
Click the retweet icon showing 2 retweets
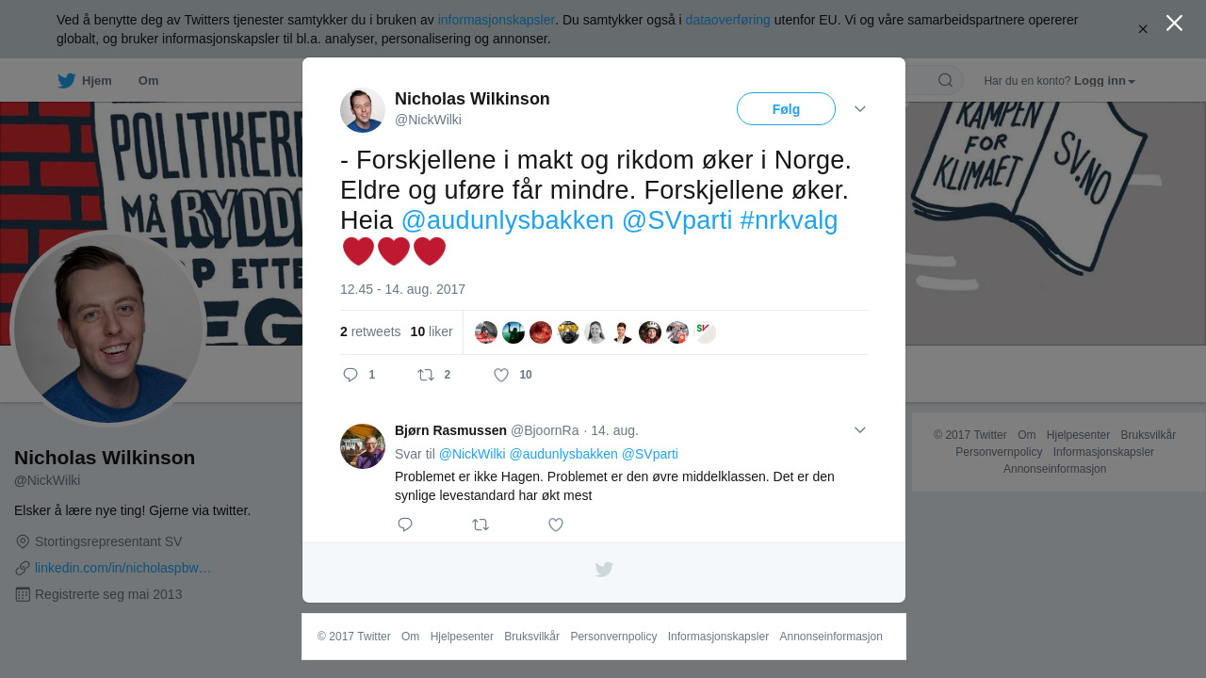(426, 375)
